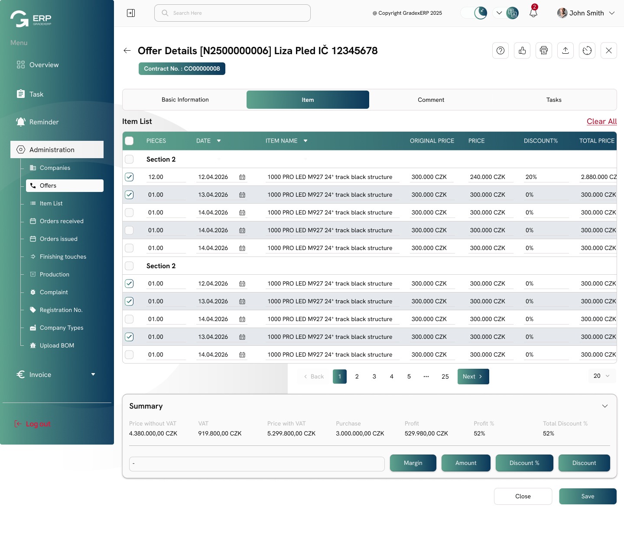Image resolution: width=624 pixels, height=549 pixels.
Task: Open the notifications bell
Action: point(533,13)
